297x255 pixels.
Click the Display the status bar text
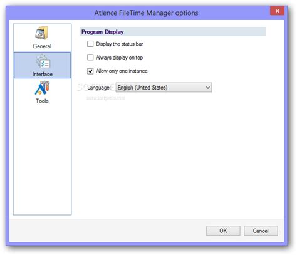[x=120, y=44]
